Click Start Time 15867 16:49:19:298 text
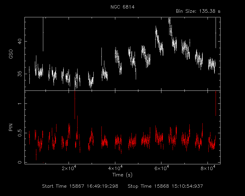Screen dimensions: 245x196 coord(80,186)
